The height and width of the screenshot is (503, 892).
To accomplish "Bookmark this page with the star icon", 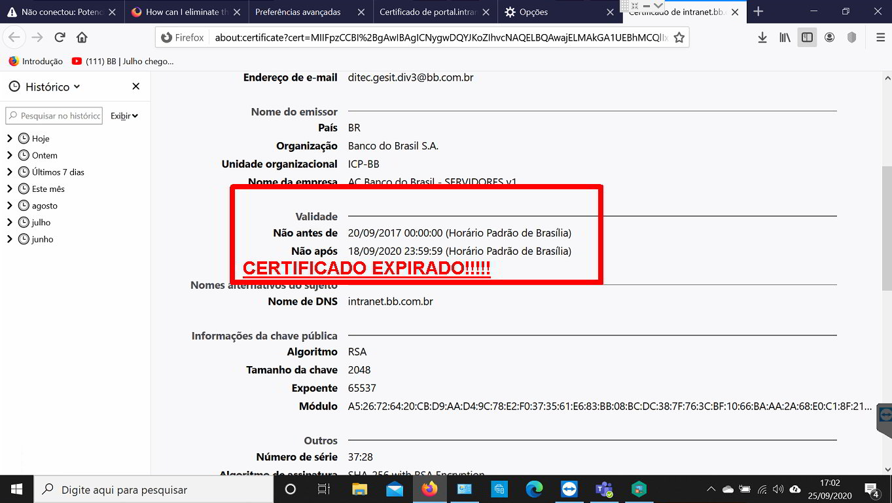I will point(679,37).
